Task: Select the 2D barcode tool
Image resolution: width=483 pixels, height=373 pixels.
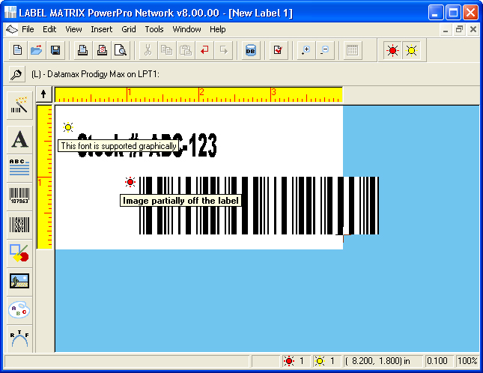Action: click(x=19, y=225)
